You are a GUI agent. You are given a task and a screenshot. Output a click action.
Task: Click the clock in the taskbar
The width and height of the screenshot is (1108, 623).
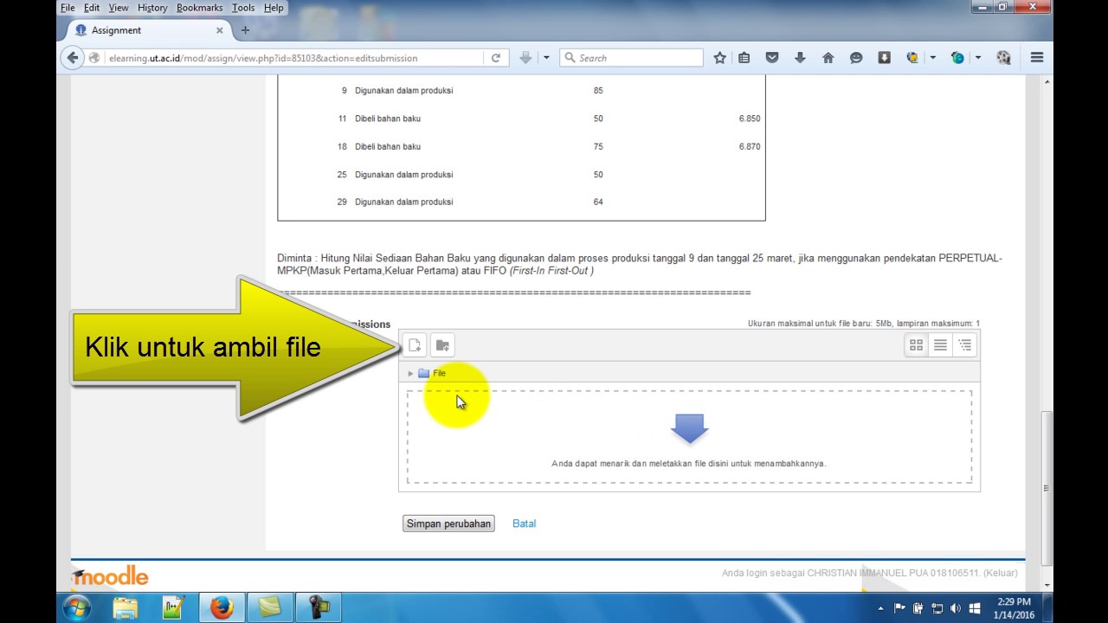tap(1014, 608)
